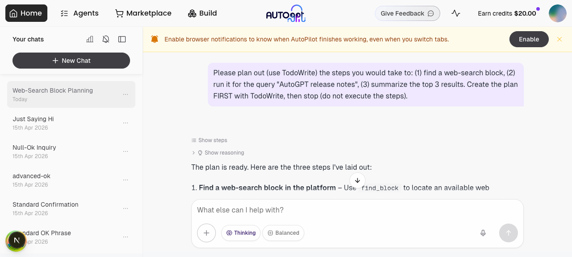Expand Show steps

[x=209, y=140]
